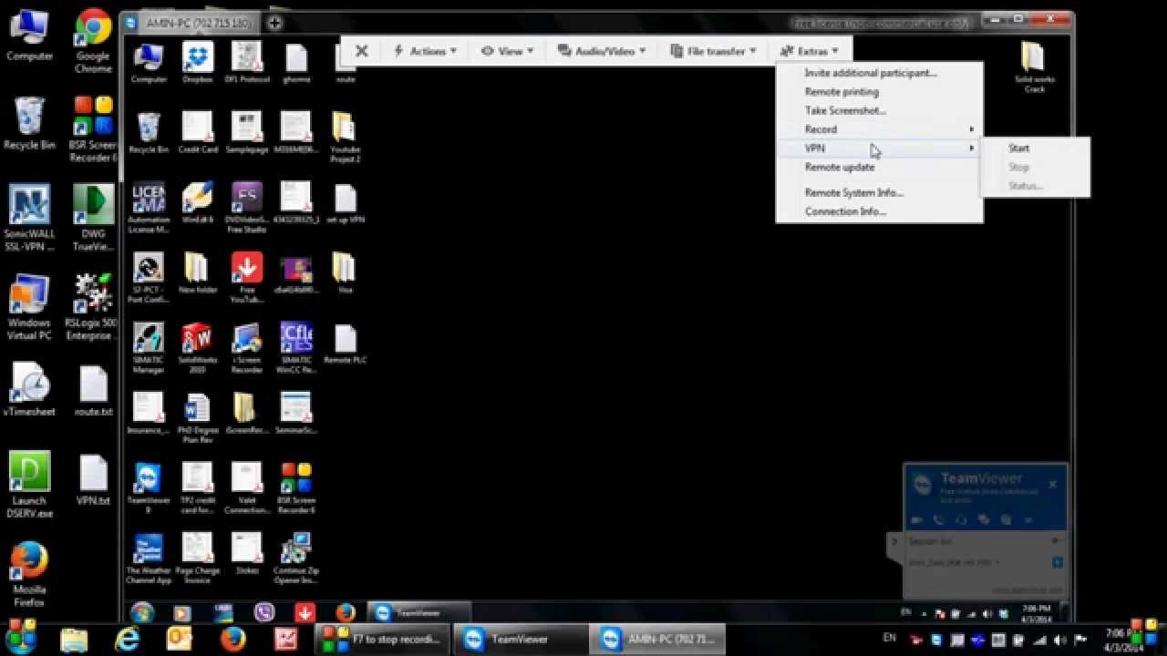Open route.txt on local desktop
This screenshot has width=1167, height=656.
(93, 390)
